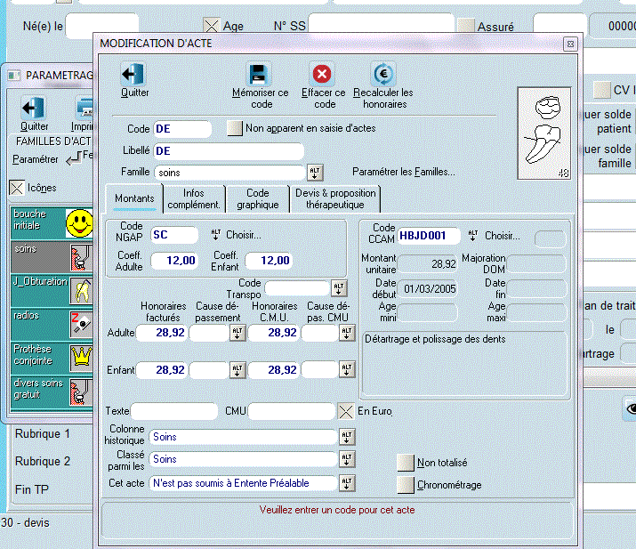Click the Quitter exit icon in dialog
The height and width of the screenshot is (549, 636).
coord(133,75)
